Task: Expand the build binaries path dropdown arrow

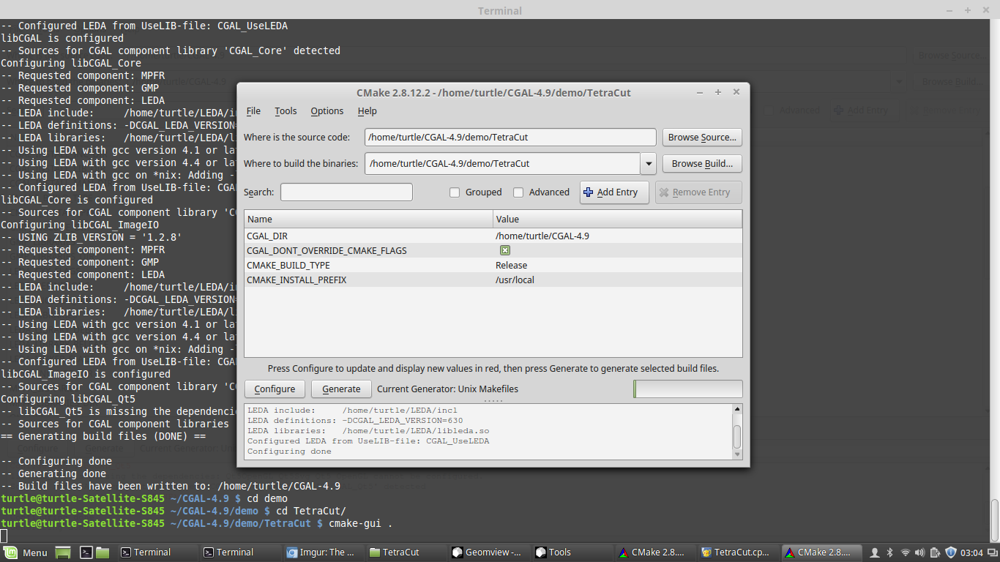Action: click(x=648, y=164)
